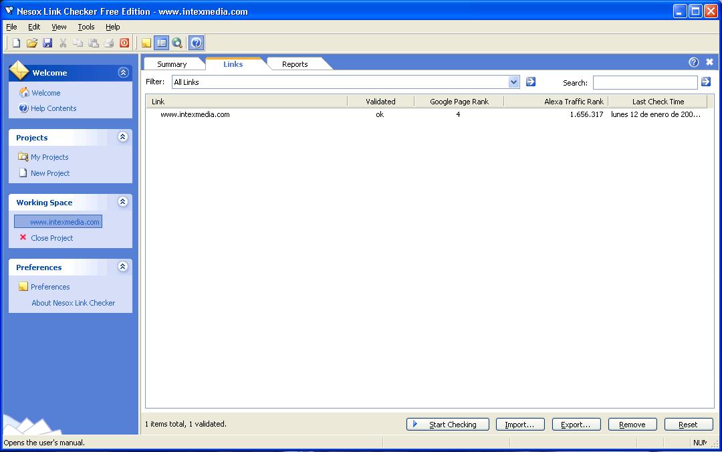Switch to the Summary tab

(x=172, y=64)
